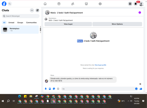Click Maria's message bubble with phone number
The image size is (147, 108).
pos(83,80)
